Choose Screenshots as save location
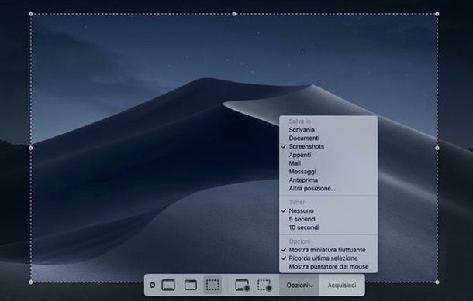 [x=328, y=146]
